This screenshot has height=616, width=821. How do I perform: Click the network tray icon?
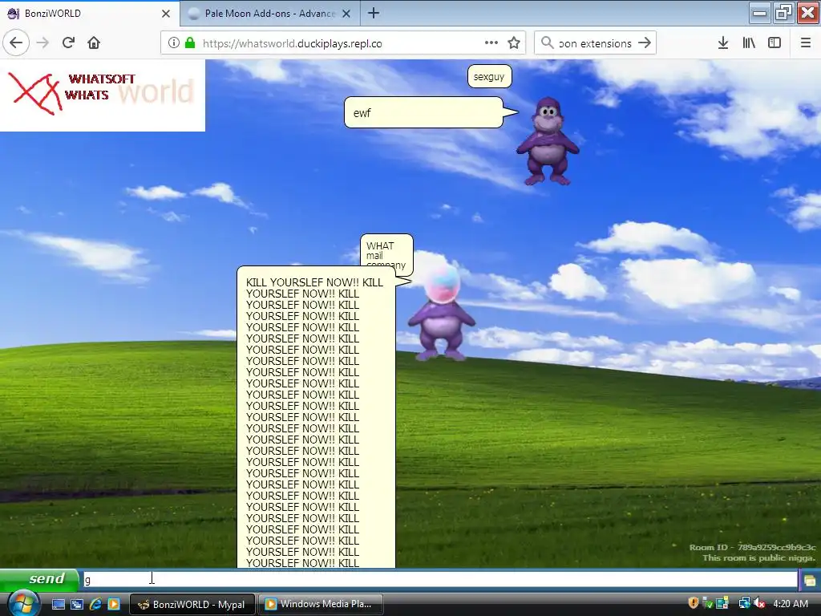coord(744,603)
